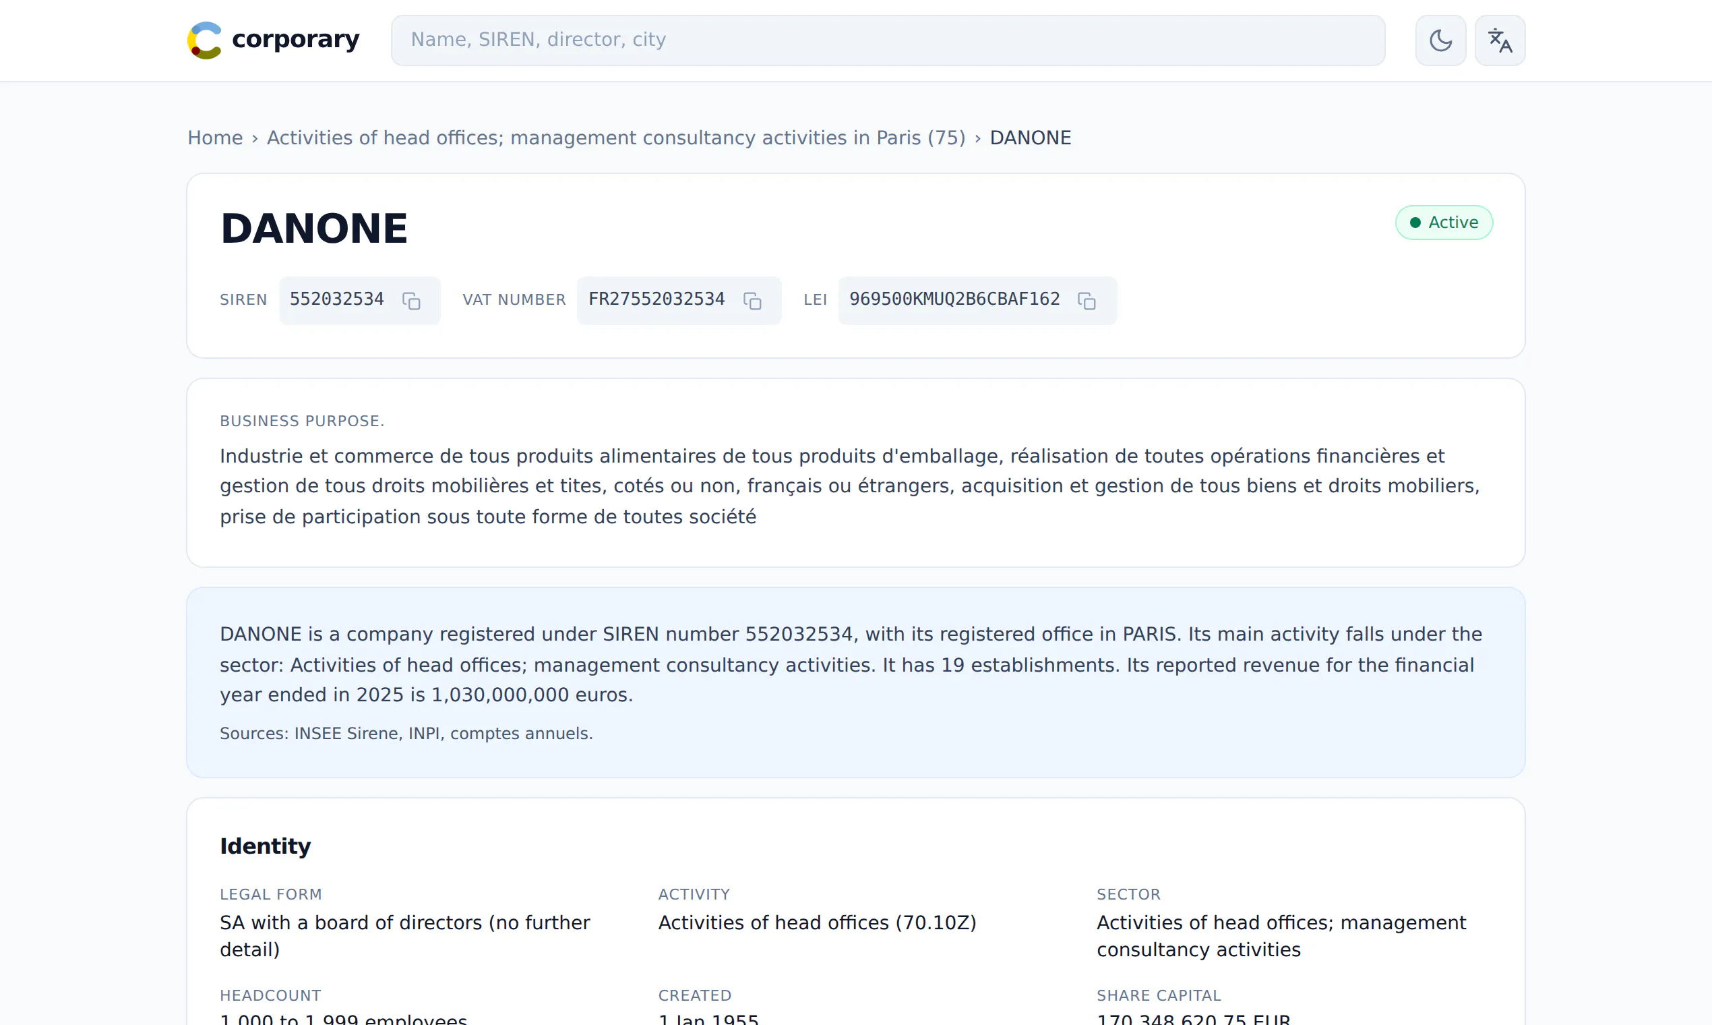This screenshot has width=1712, height=1025.
Task: Click the Active status badge
Action: tap(1444, 223)
